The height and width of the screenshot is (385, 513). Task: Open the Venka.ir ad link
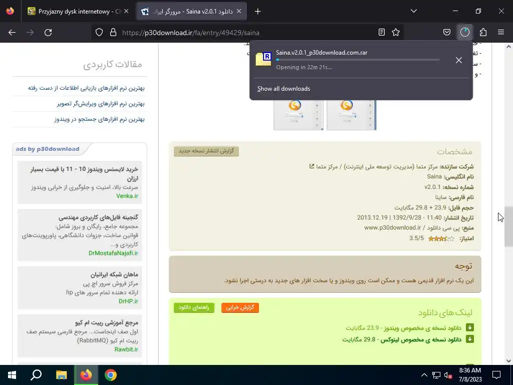point(127,196)
